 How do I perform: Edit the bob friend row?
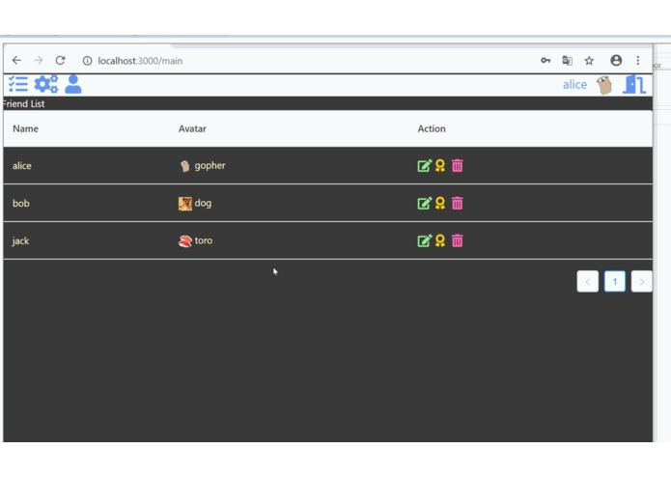(x=425, y=203)
